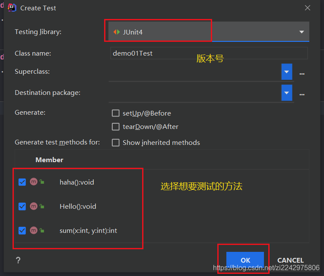Enable setUp/@Before generation

(x=115, y=113)
